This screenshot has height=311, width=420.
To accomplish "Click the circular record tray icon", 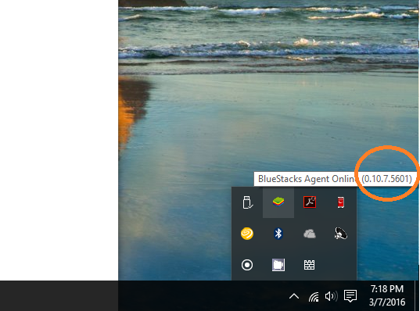I will click(247, 265).
